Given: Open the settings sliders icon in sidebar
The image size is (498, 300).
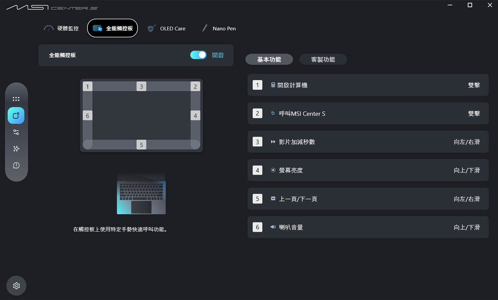Looking at the screenshot, I should tap(16, 132).
